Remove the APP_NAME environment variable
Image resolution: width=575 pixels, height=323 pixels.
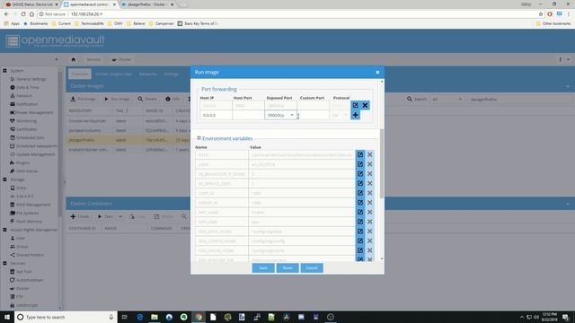point(369,212)
